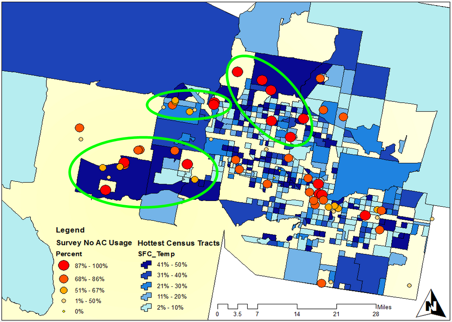Click the "Legend" heading
Screen dimensions: 452x322
(70, 231)
